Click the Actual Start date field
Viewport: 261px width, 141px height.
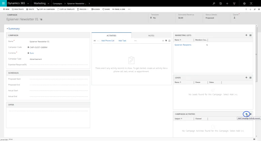(59, 91)
